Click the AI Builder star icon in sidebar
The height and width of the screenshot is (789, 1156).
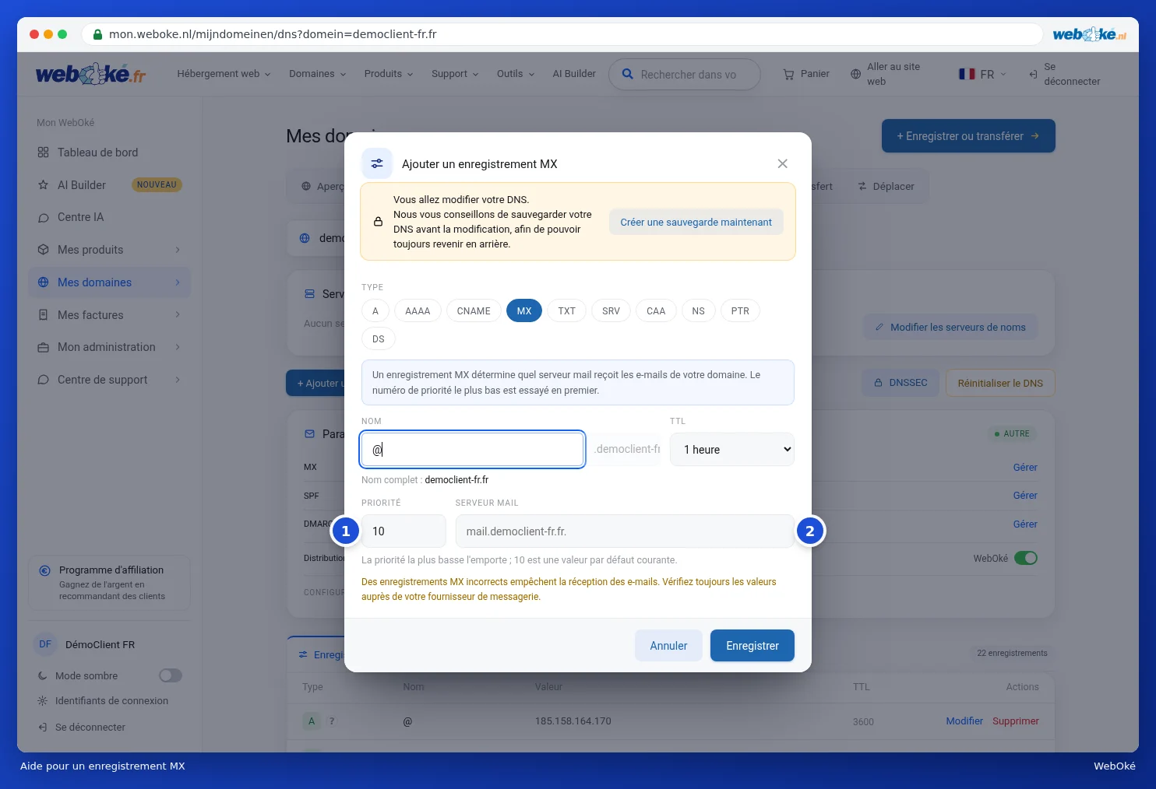[x=43, y=185]
